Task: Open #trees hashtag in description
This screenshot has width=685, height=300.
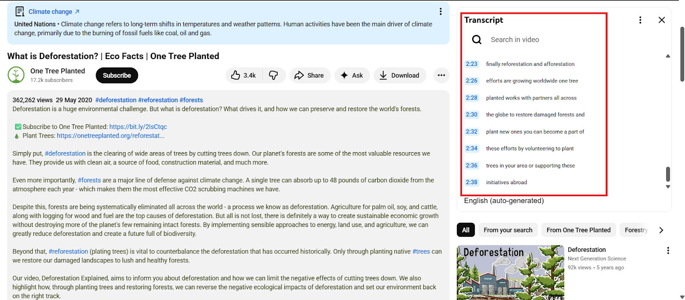Action: coord(421,252)
